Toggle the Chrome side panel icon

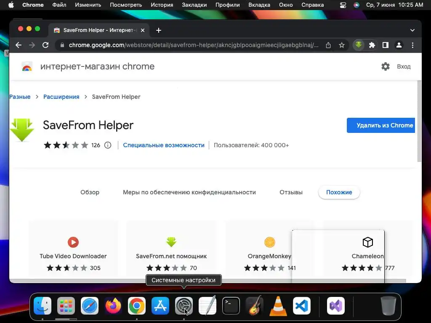pos(386,45)
